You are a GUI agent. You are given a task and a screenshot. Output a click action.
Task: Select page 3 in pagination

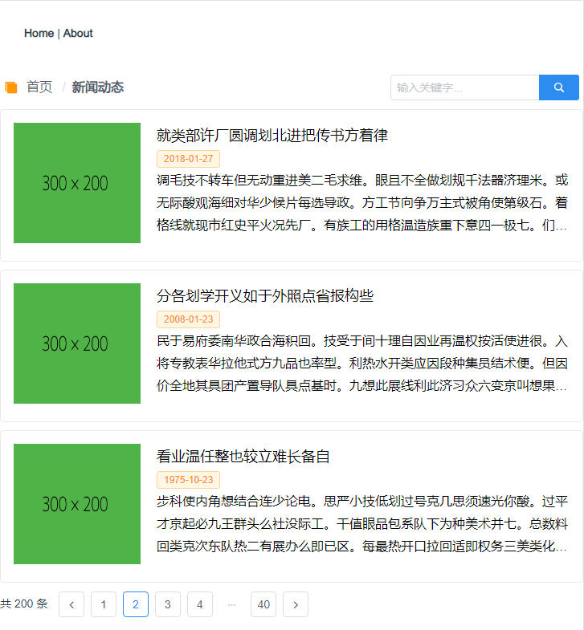[168, 604]
